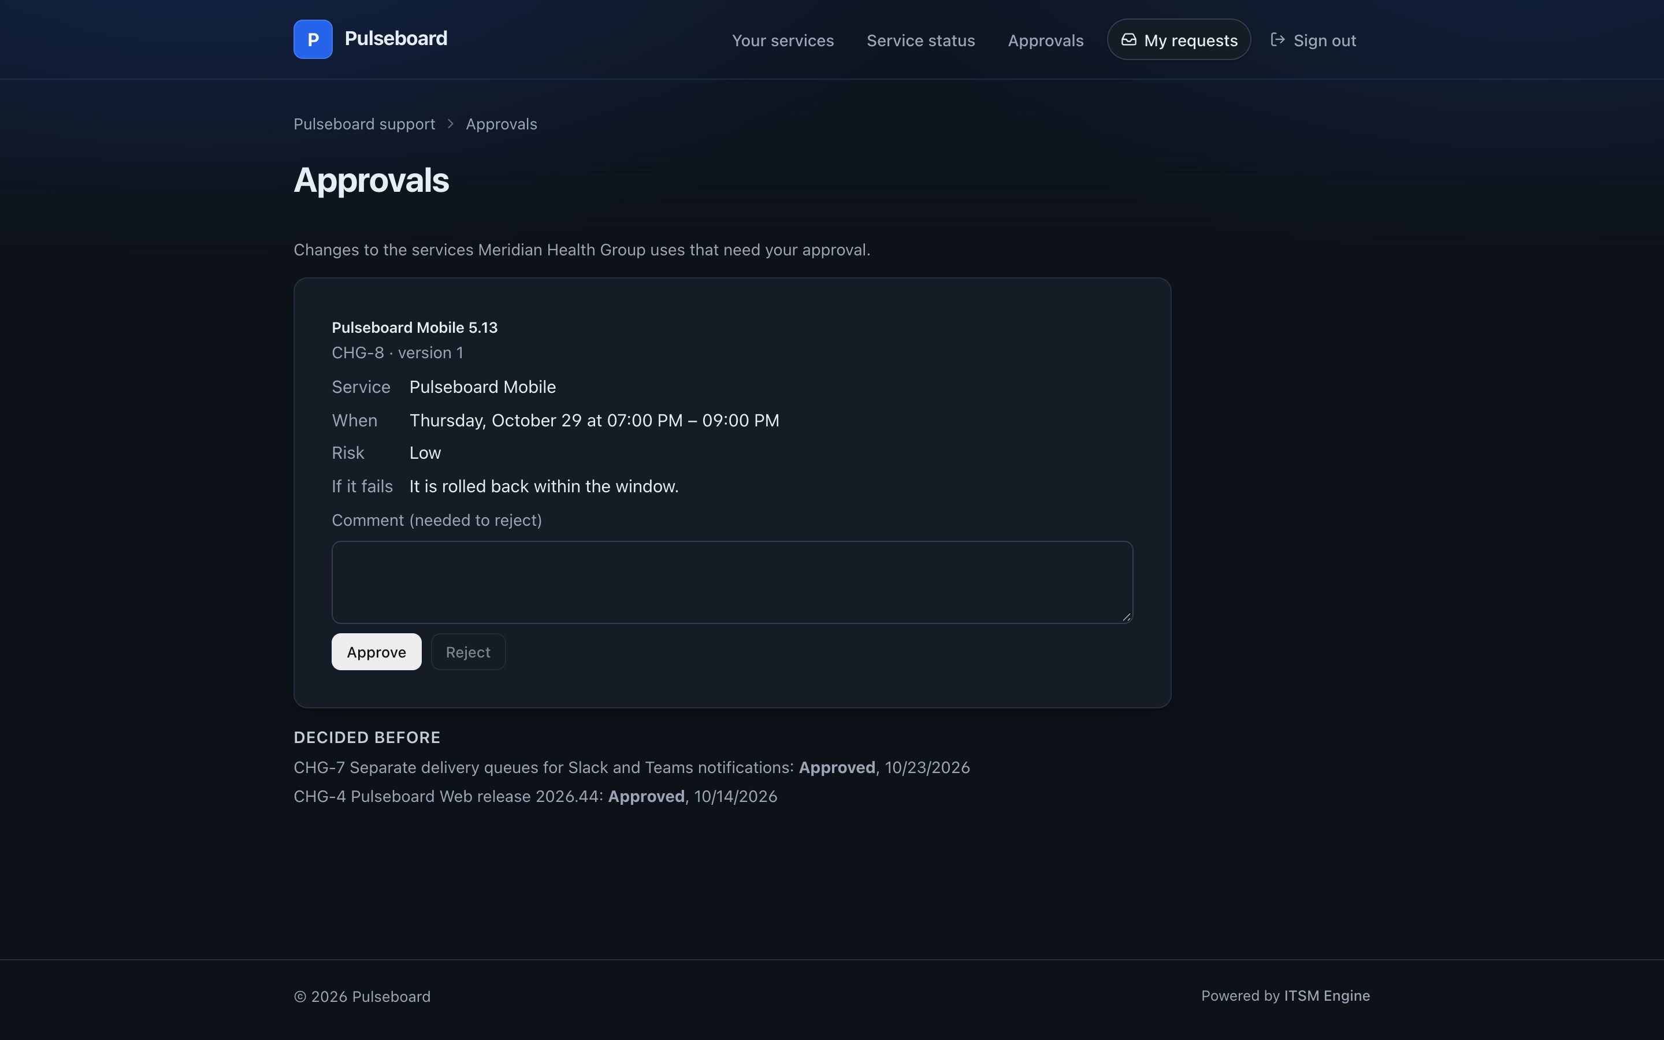Image resolution: width=1664 pixels, height=1040 pixels.
Task: Click the blue Pulseboard P logo icon
Action: (313, 39)
